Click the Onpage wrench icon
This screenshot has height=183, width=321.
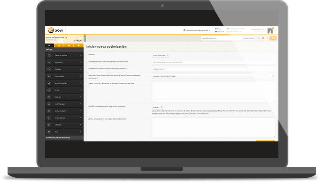tap(49, 70)
